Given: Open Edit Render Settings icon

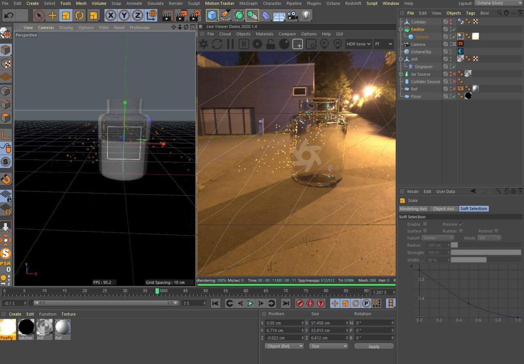Looking at the screenshot, I should pyautogui.click(x=194, y=16).
